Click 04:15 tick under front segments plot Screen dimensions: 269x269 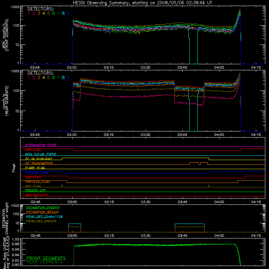(256, 68)
